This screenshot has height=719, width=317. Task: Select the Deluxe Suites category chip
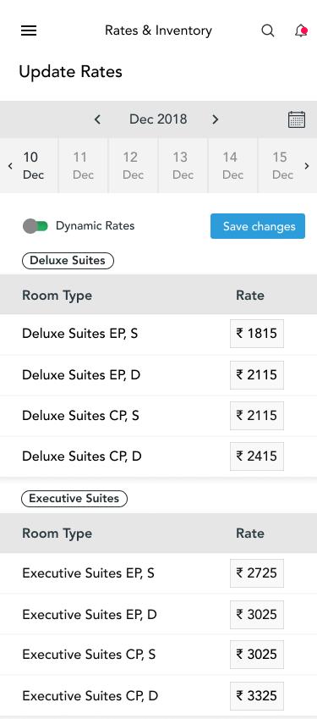coord(68,261)
